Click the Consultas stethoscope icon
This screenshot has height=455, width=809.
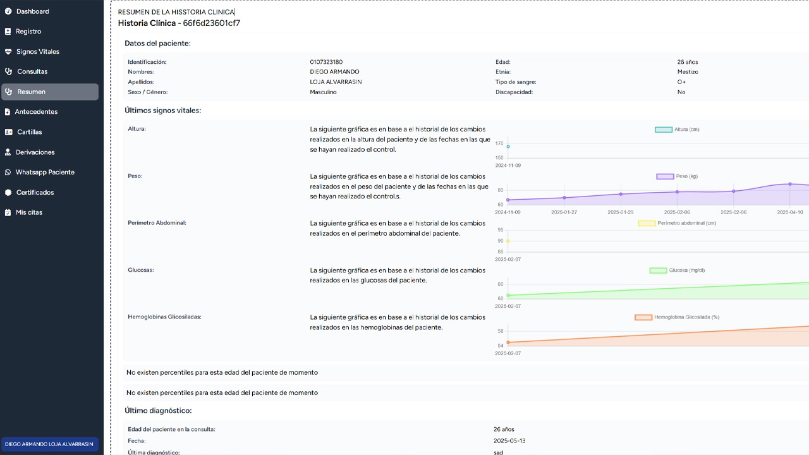click(8, 71)
